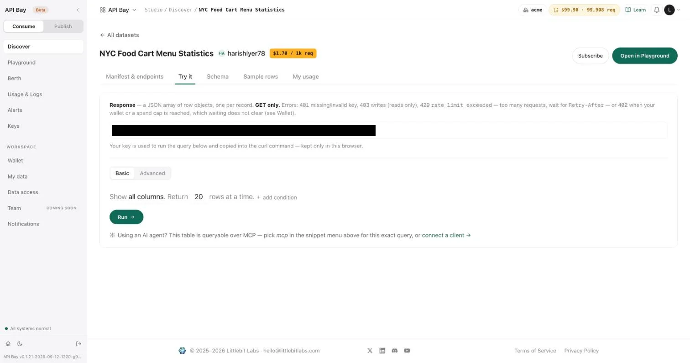The height and width of the screenshot is (363, 690).
Task: Switch to Consume mode
Action: pyautogui.click(x=24, y=26)
